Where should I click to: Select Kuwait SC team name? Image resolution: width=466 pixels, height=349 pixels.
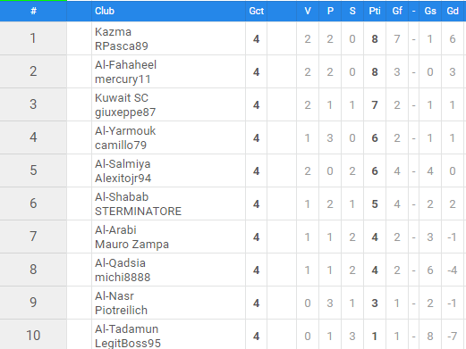pos(122,98)
